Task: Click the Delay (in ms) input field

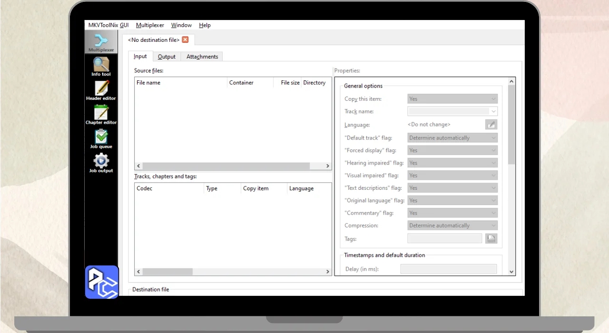Action: pyautogui.click(x=448, y=269)
